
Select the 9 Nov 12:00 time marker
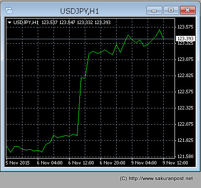[176, 163]
